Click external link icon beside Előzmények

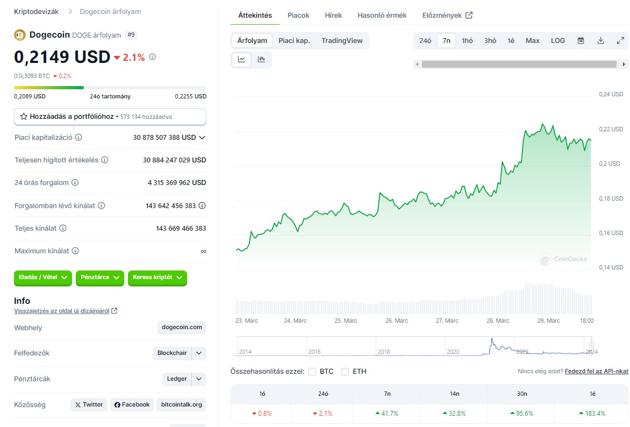click(469, 15)
